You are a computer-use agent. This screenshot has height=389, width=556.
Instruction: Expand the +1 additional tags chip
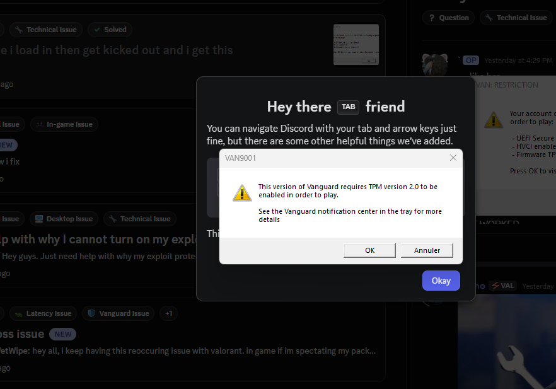click(x=168, y=313)
